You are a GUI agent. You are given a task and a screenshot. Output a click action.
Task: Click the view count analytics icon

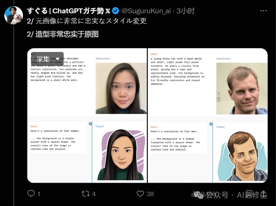(195, 194)
